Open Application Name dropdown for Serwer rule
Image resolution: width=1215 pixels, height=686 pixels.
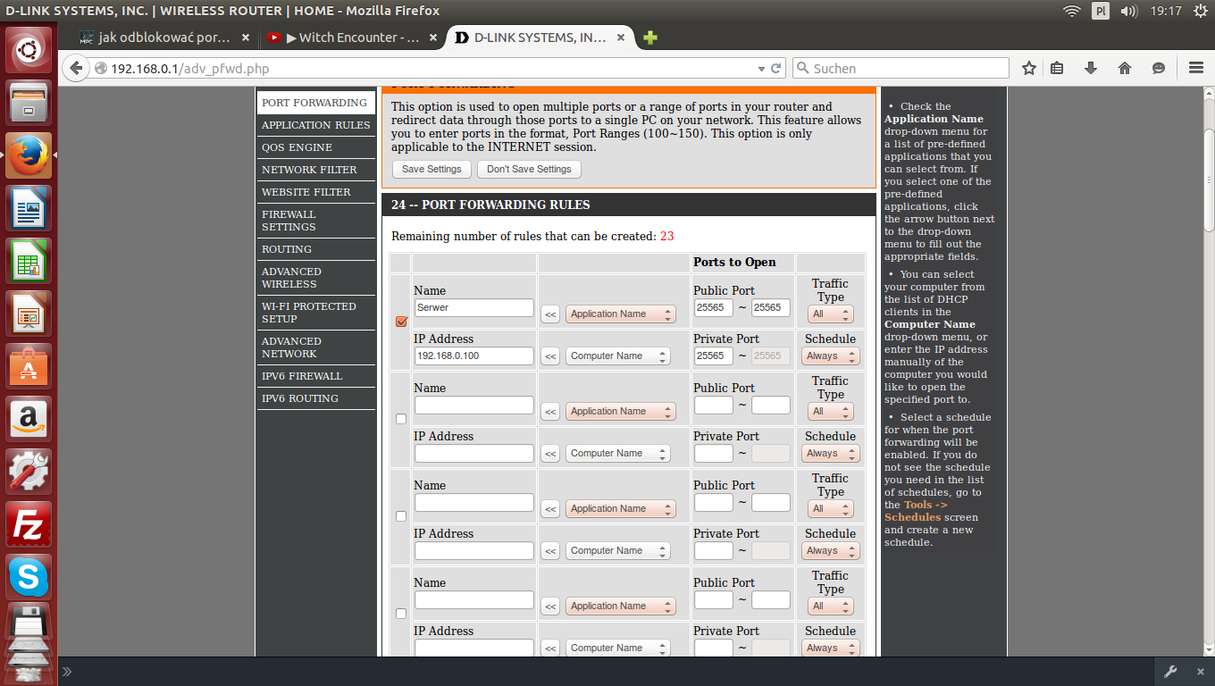click(621, 314)
